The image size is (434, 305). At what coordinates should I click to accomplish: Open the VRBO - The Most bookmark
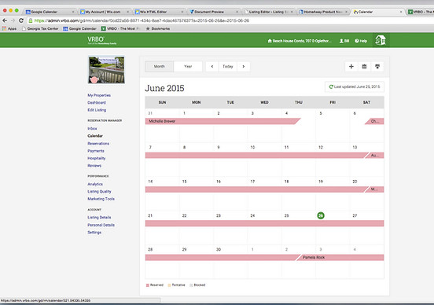(120, 28)
